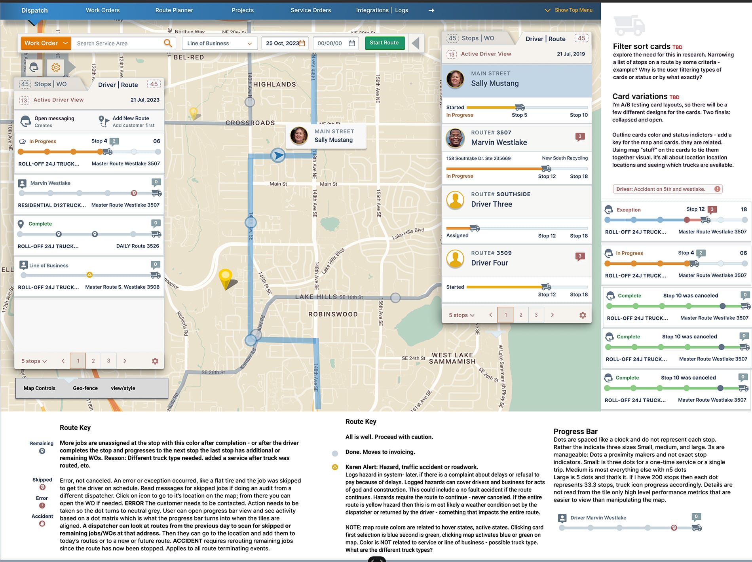Click the Search Service Area field
Image resolution: width=752 pixels, height=562 pixels.
point(118,43)
